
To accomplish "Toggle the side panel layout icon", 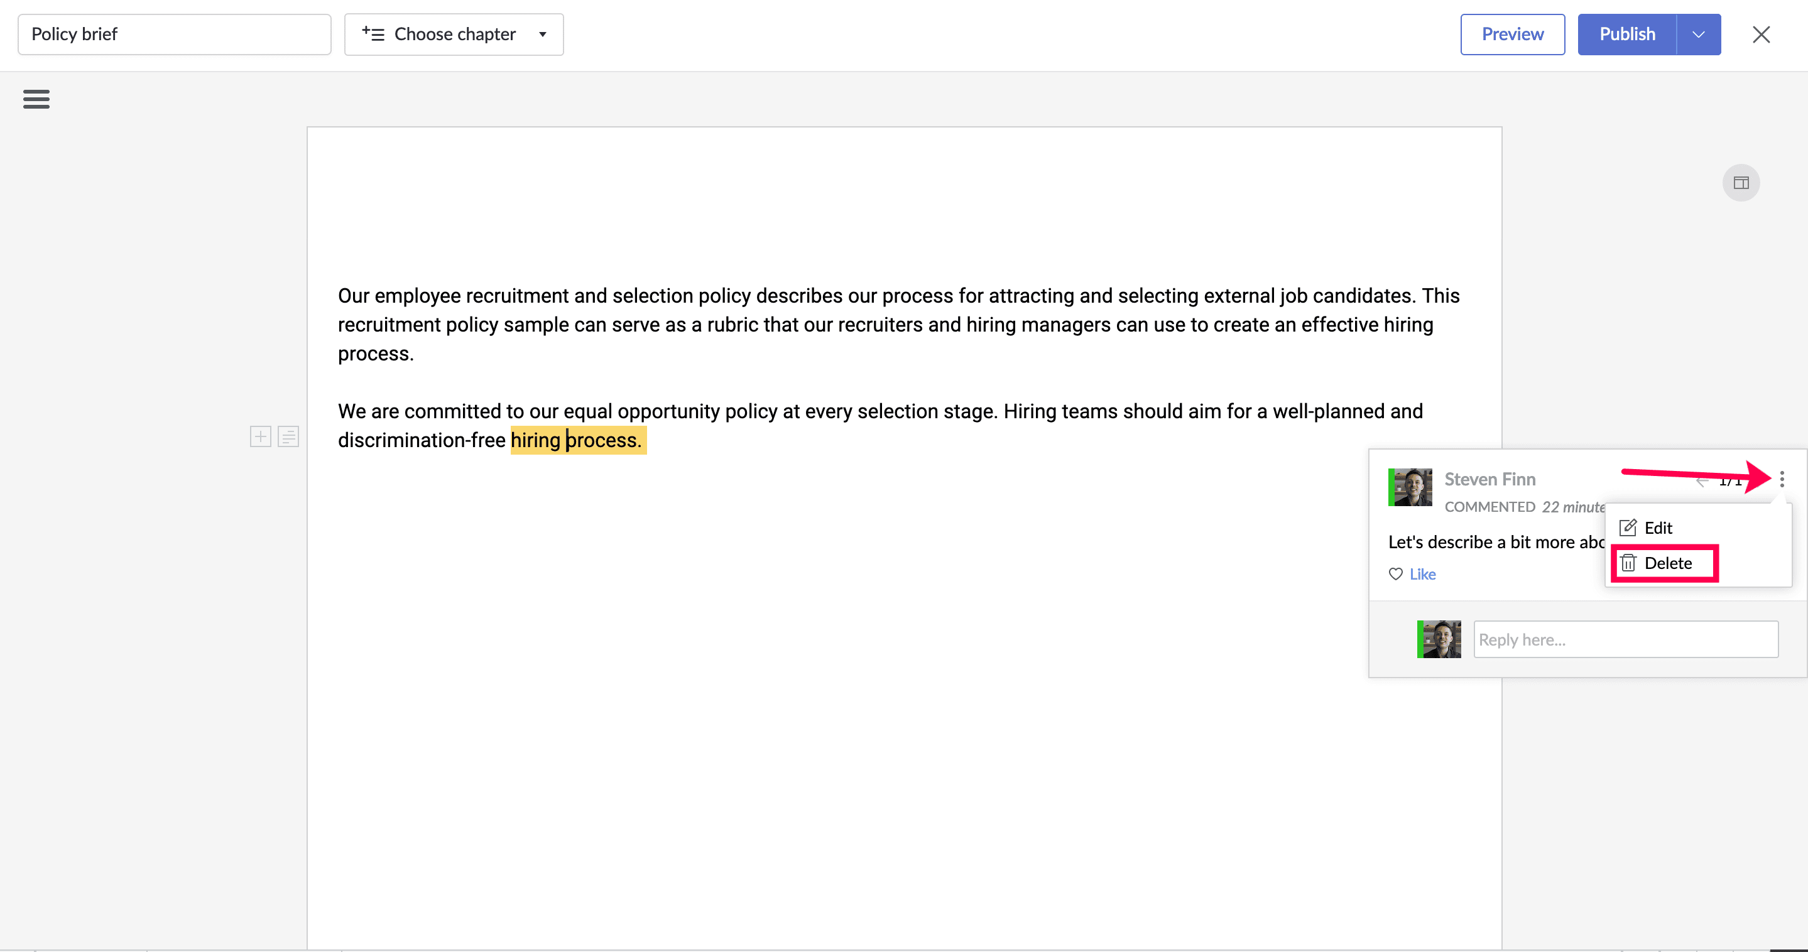I will (1741, 183).
